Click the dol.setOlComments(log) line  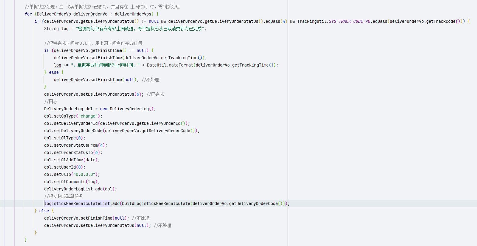pos(72,182)
